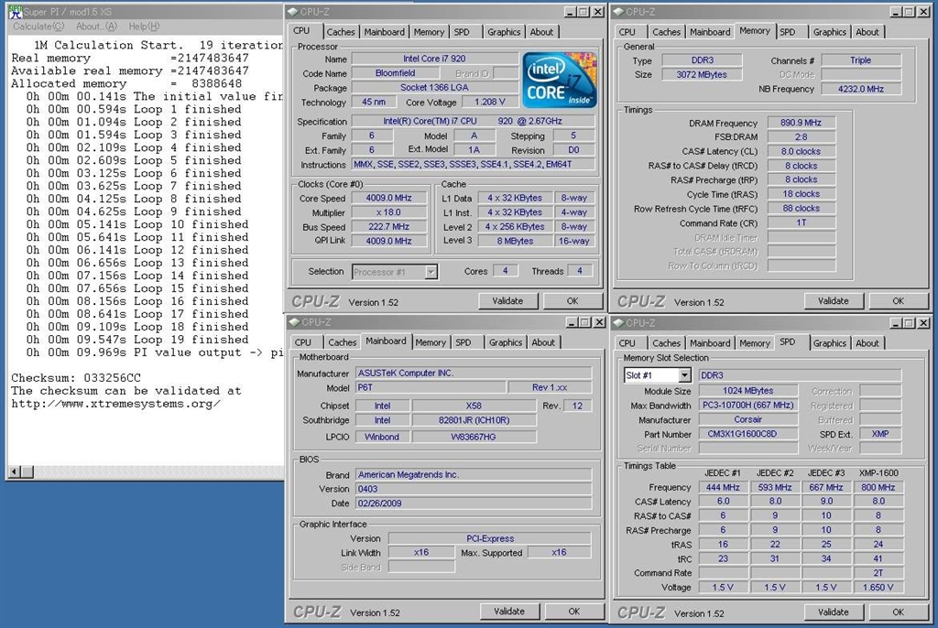The width and height of the screenshot is (938, 628).
Task: Click the code name value 'Bloomfield'
Action: pos(395,73)
